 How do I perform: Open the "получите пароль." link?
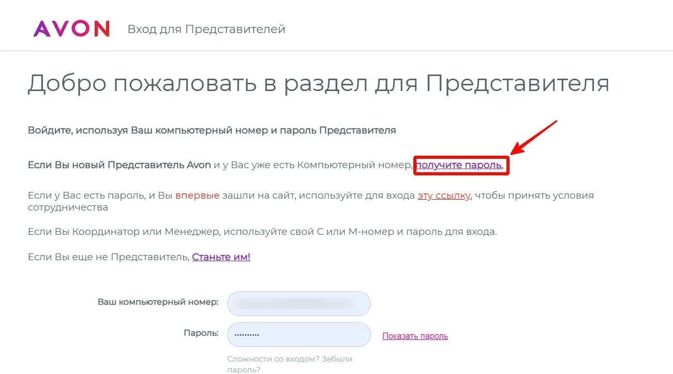[x=459, y=165]
